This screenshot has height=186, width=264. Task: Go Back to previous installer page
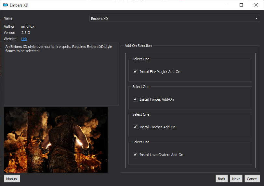[x=221, y=179]
